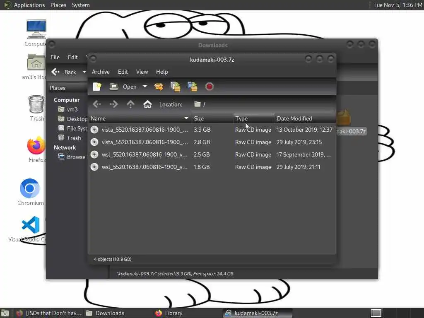Select the 2.5 GB wsl image file
The width and height of the screenshot is (424, 318).
212,155
